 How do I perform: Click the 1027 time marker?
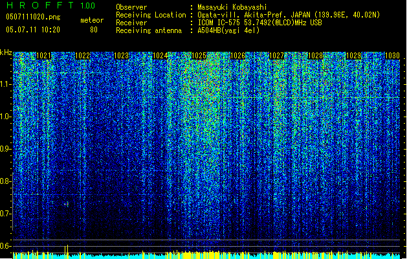point(277,56)
